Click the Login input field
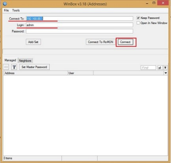The width and height of the screenshot is (171, 163). tap(79, 25)
